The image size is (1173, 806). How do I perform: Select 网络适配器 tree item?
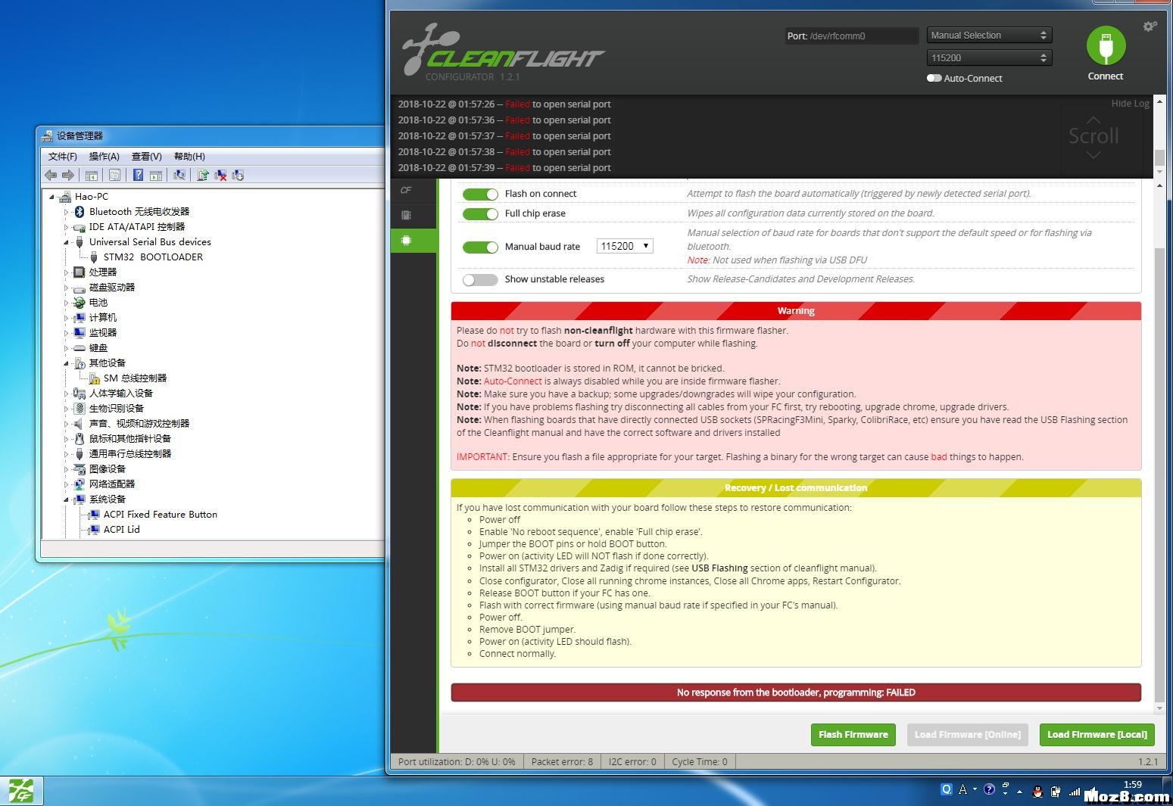coord(111,484)
